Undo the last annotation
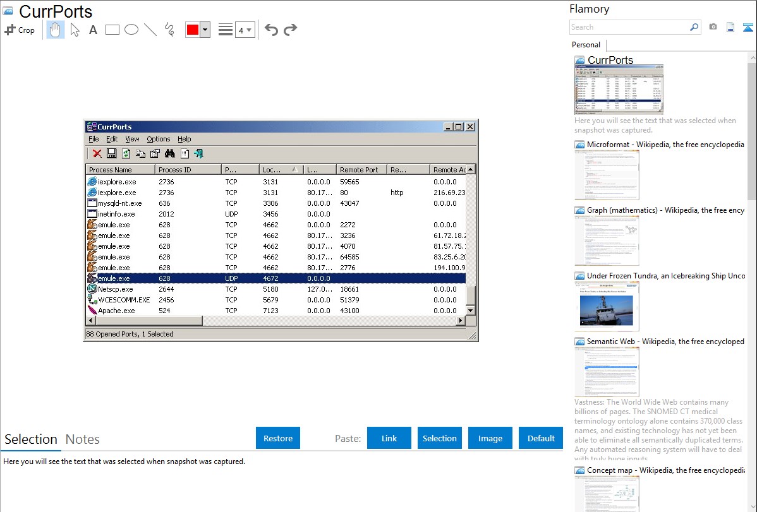This screenshot has height=512, width=757. pyautogui.click(x=271, y=30)
